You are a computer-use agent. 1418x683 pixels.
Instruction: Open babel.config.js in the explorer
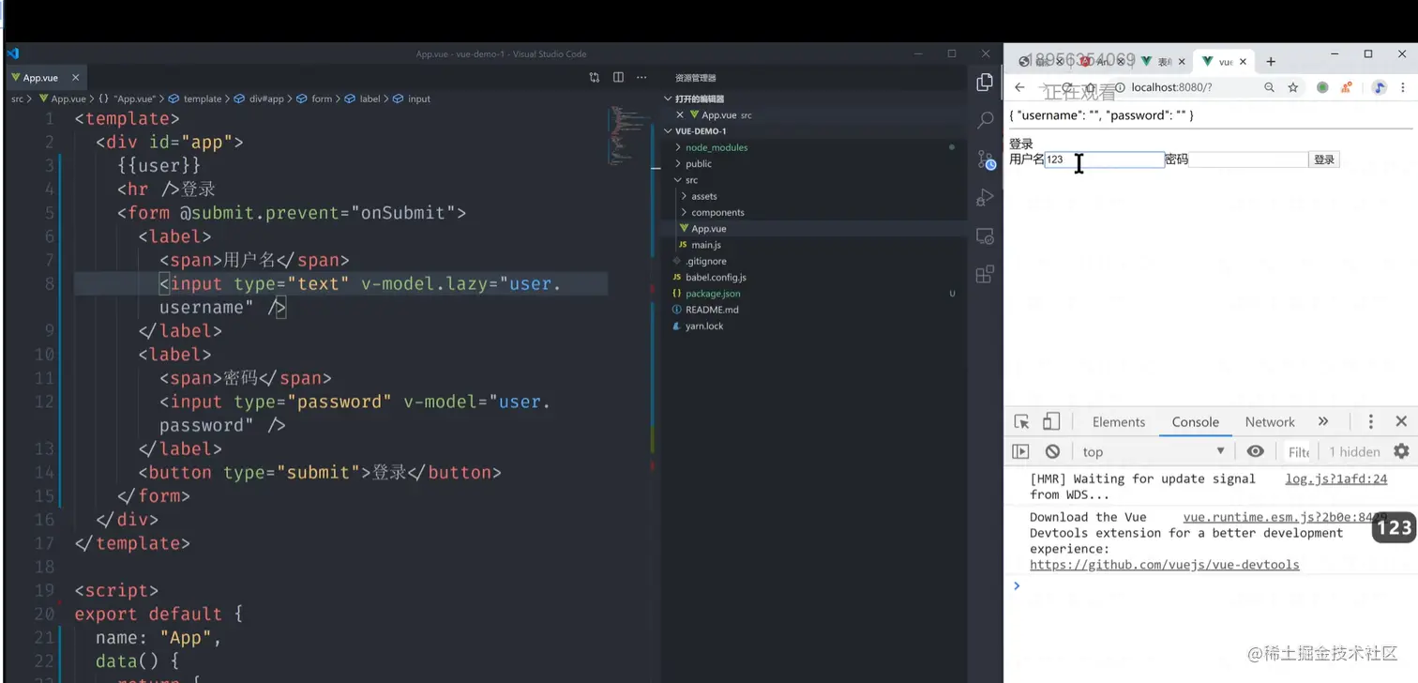pos(716,278)
